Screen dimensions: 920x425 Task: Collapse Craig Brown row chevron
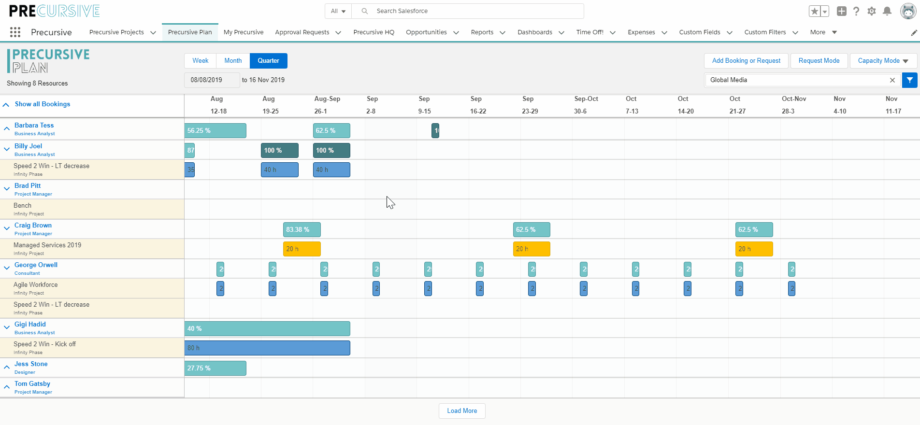coord(7,228)
